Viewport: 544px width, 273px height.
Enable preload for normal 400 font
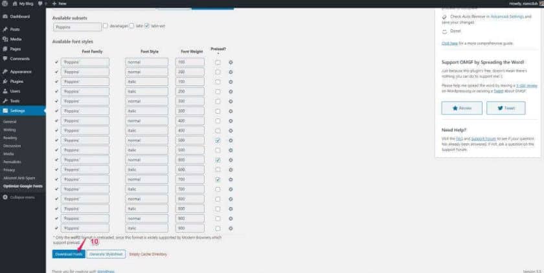tap(218, 121)
